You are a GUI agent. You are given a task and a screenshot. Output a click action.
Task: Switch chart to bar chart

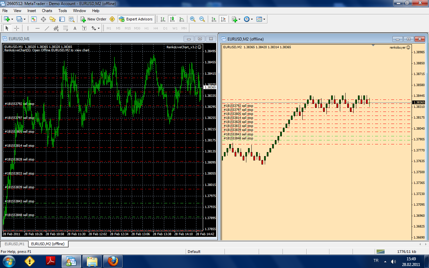[x=163, y=19]
